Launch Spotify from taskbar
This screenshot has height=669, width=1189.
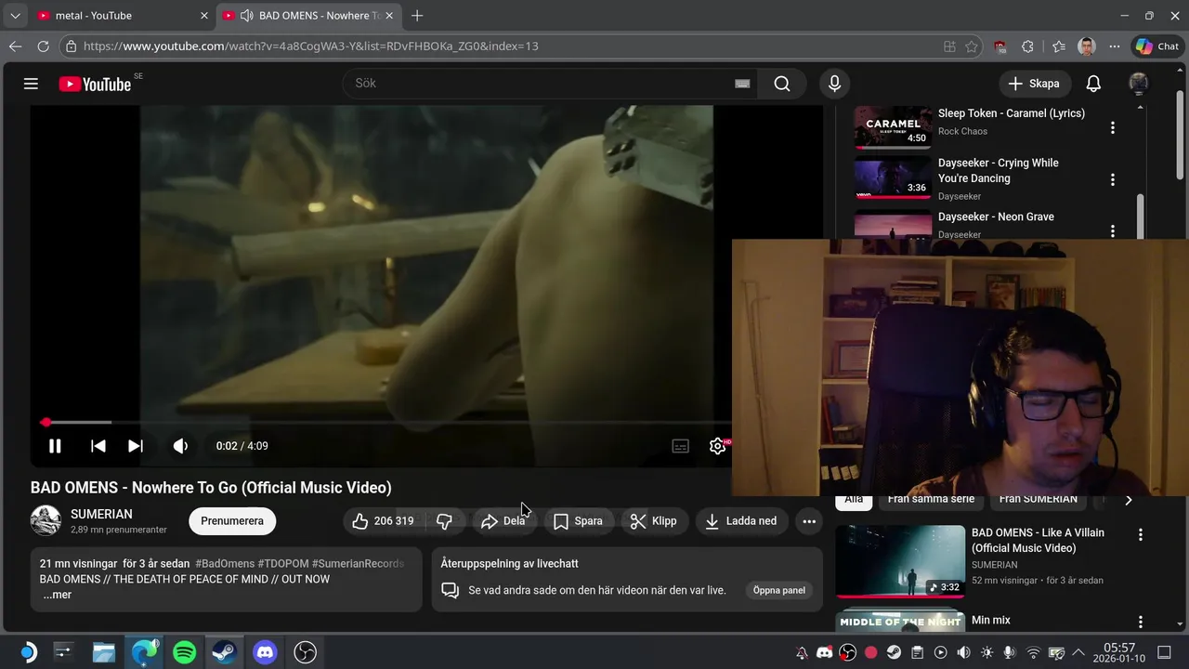(184, 652)
